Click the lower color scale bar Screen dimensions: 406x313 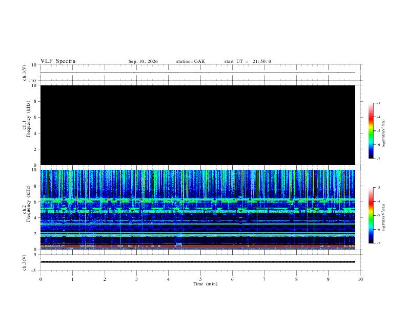pos(371,215)
